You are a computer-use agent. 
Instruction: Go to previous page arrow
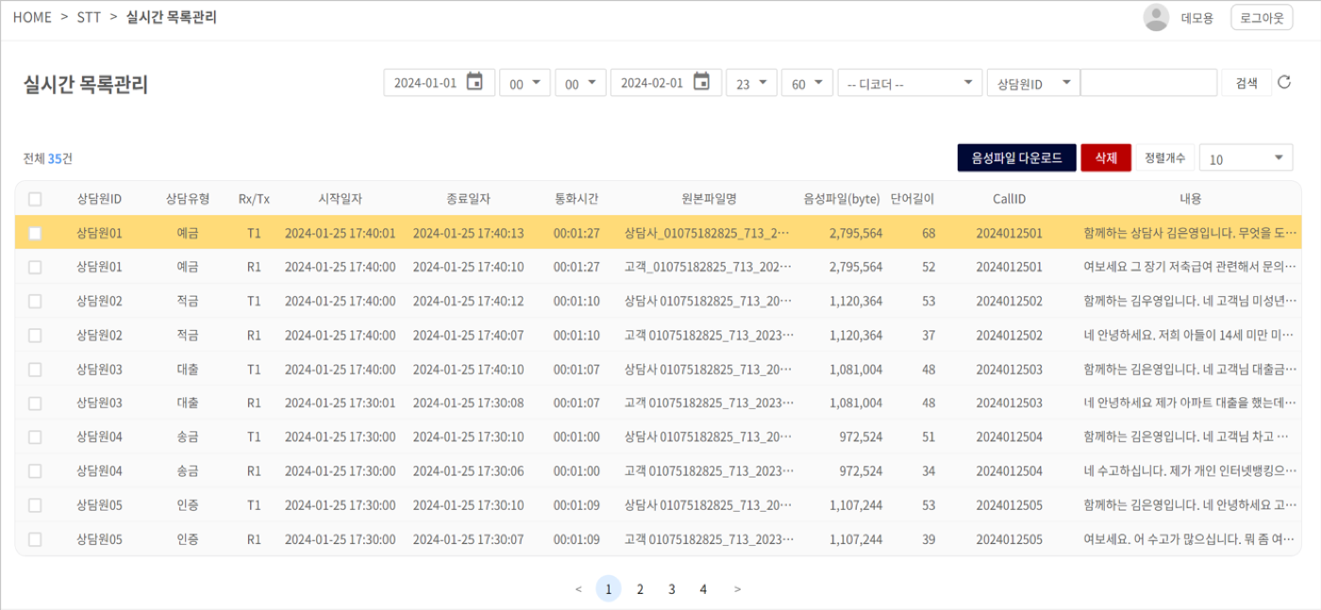(578, 589)
